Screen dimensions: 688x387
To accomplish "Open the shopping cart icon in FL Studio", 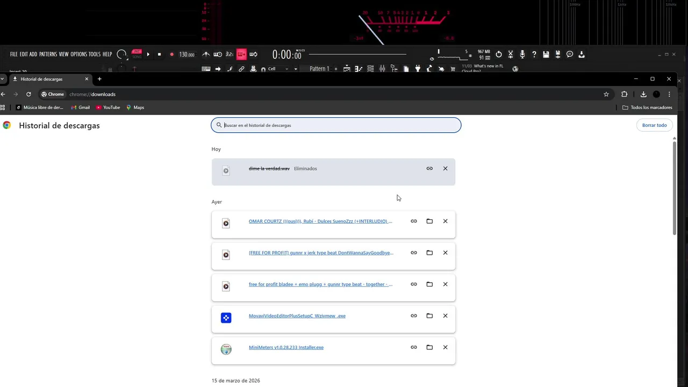I will point(453,69).
